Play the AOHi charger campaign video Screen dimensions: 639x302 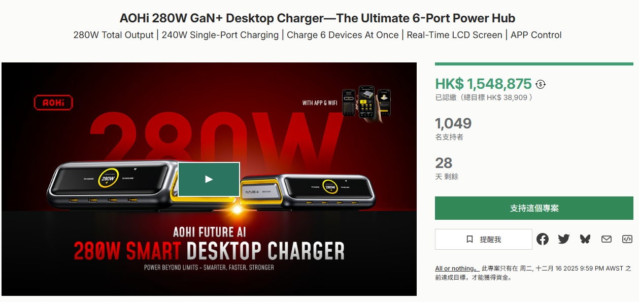[209, 179]
